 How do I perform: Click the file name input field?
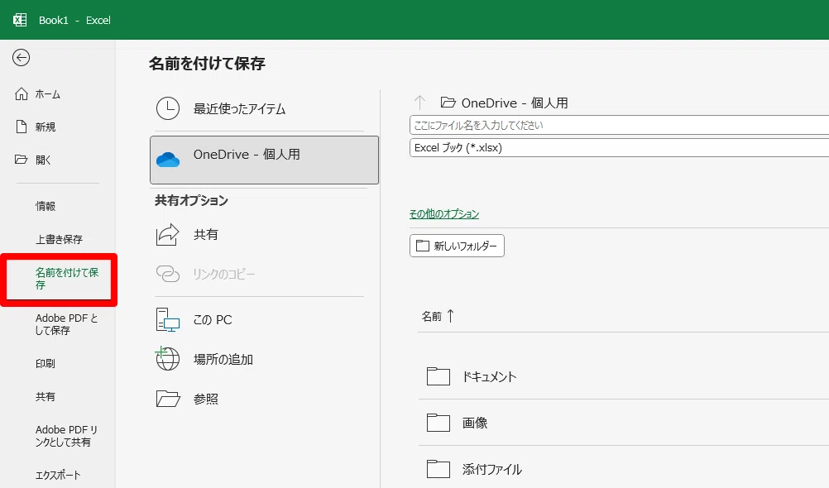point(619,125)
